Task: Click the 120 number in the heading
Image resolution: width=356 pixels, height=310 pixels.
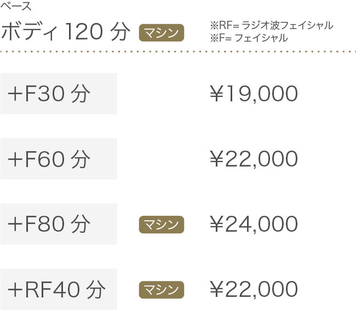Action: pos(84,32)
